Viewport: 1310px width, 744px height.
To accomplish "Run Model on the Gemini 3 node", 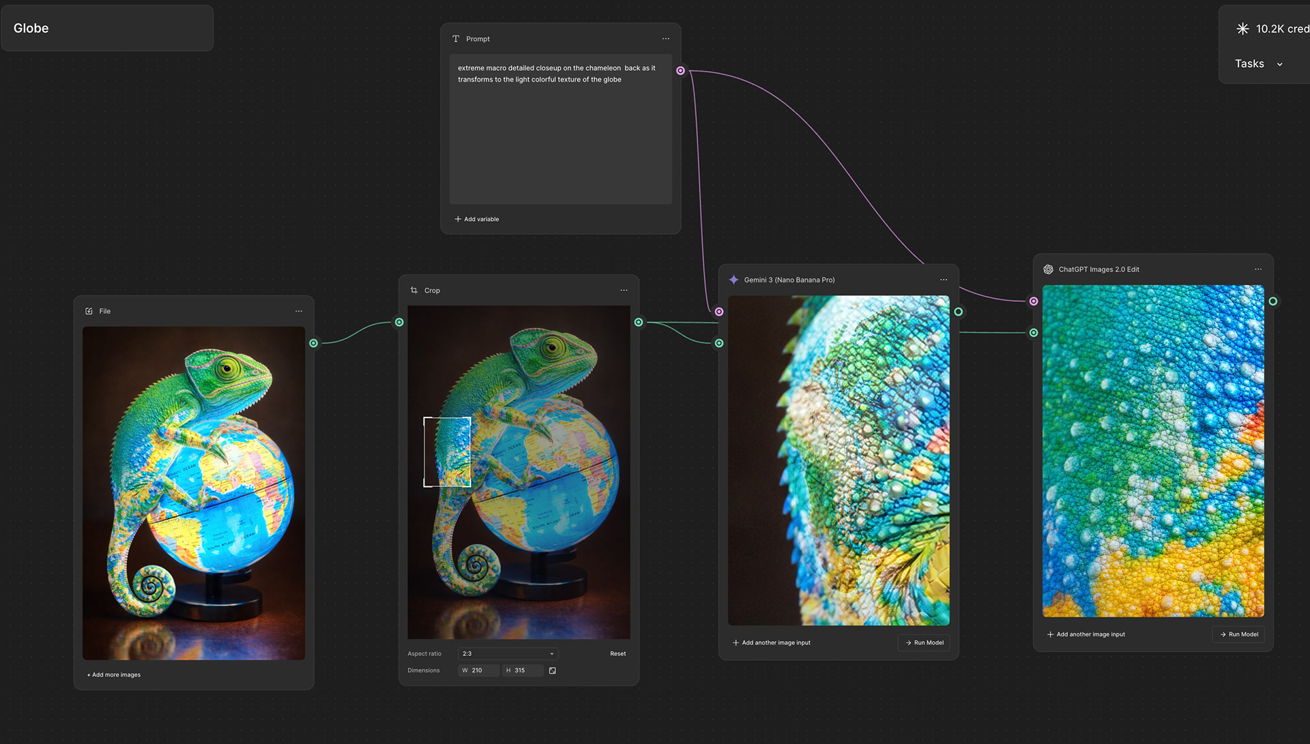I will [924, 642].
